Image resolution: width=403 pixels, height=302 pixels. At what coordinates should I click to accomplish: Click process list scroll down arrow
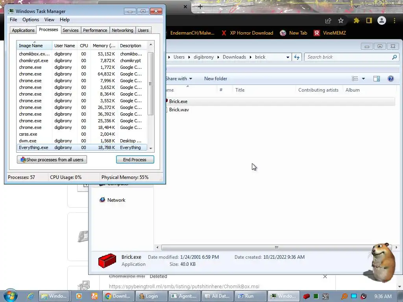(151, 148)
